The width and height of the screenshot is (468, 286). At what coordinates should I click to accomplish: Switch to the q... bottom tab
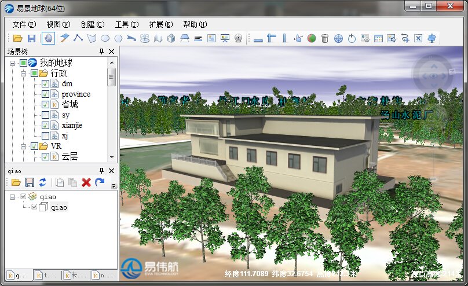click(17, 275)
